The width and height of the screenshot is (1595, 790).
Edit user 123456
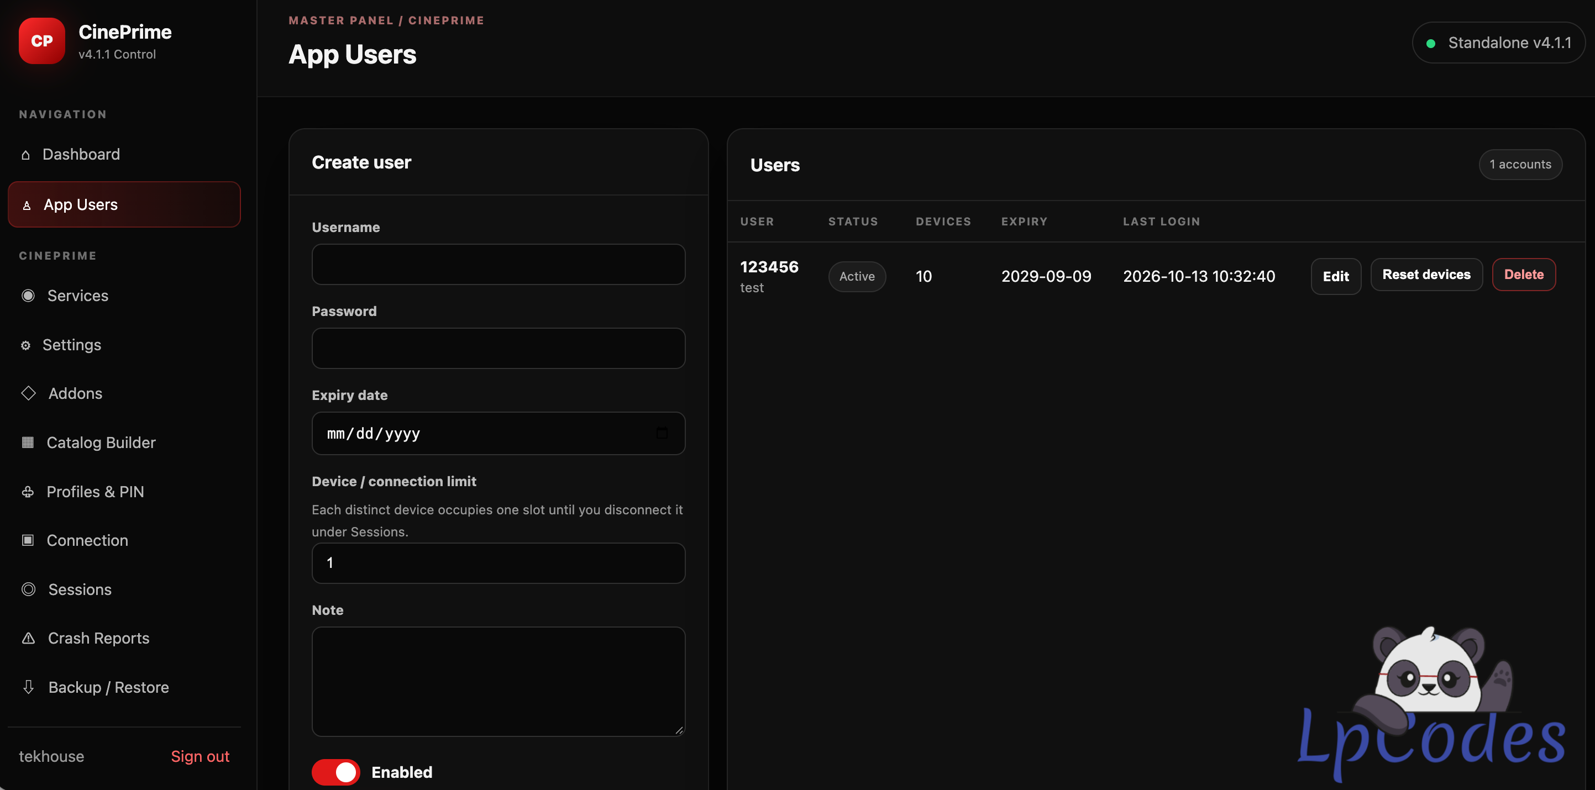click(x=1336, y=276)
